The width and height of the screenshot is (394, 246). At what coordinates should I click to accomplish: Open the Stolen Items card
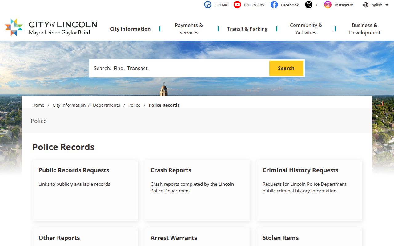coord(309,237)
